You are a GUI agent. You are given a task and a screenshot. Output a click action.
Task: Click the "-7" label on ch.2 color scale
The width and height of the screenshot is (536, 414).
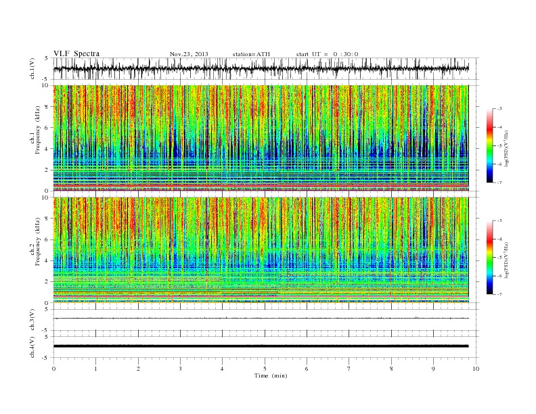click(499, 294)
